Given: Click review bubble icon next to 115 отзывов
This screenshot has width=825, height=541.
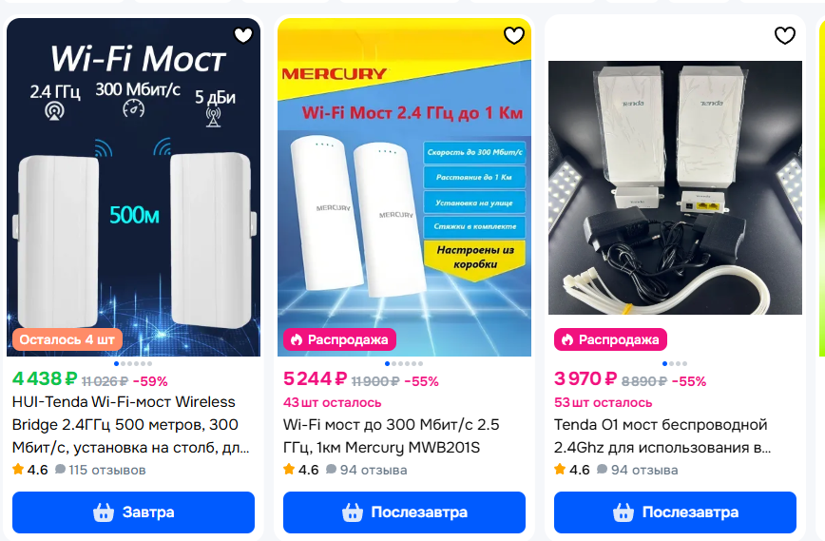Looking at the screenshot, I should (x=61, y=469).
